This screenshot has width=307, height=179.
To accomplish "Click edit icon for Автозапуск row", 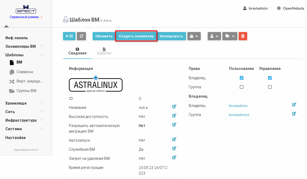I will (174, 139).
